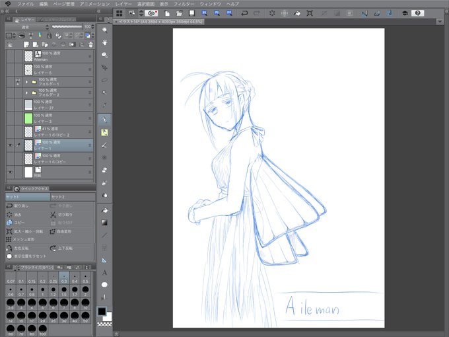
Task: Select the Eyedropper tool
Action: [104, 105]
